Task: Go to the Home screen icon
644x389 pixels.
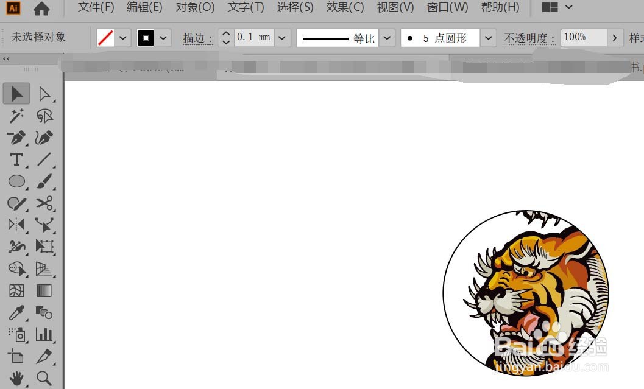Action: pyautogui.click(x=41, y=8)
